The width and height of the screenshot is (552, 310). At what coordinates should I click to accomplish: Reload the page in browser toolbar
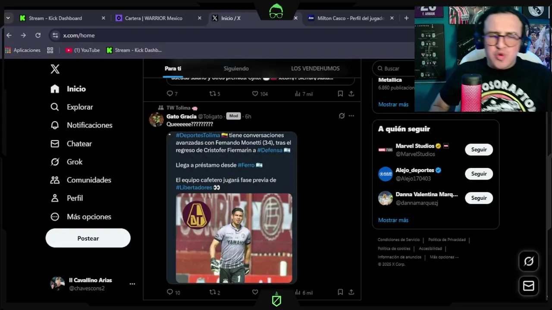tap(38, 35)
